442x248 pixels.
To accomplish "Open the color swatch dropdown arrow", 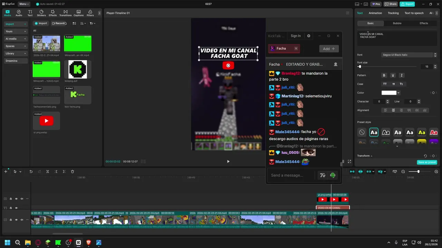I will coord(398,93).
